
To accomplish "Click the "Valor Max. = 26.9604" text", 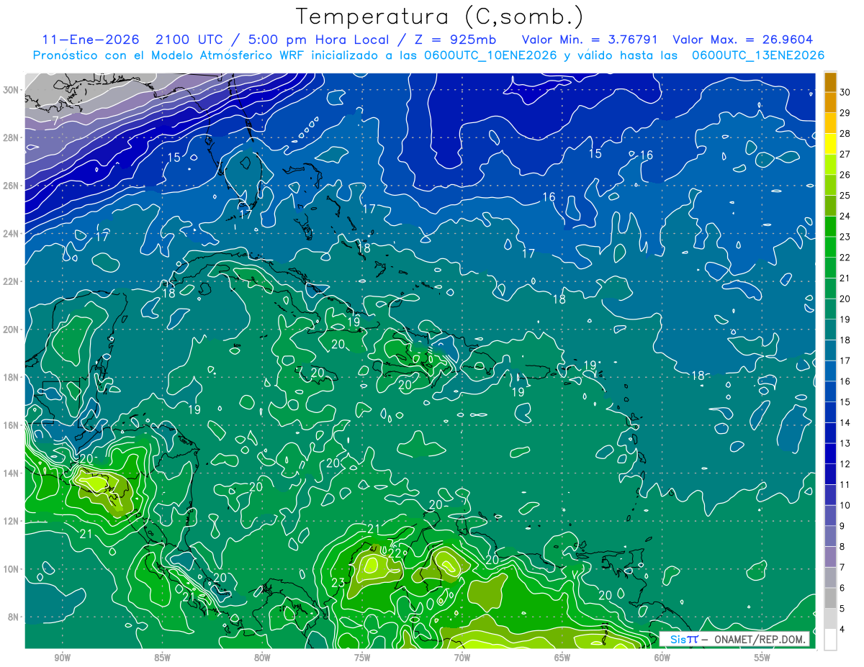I will pos(742,40).
